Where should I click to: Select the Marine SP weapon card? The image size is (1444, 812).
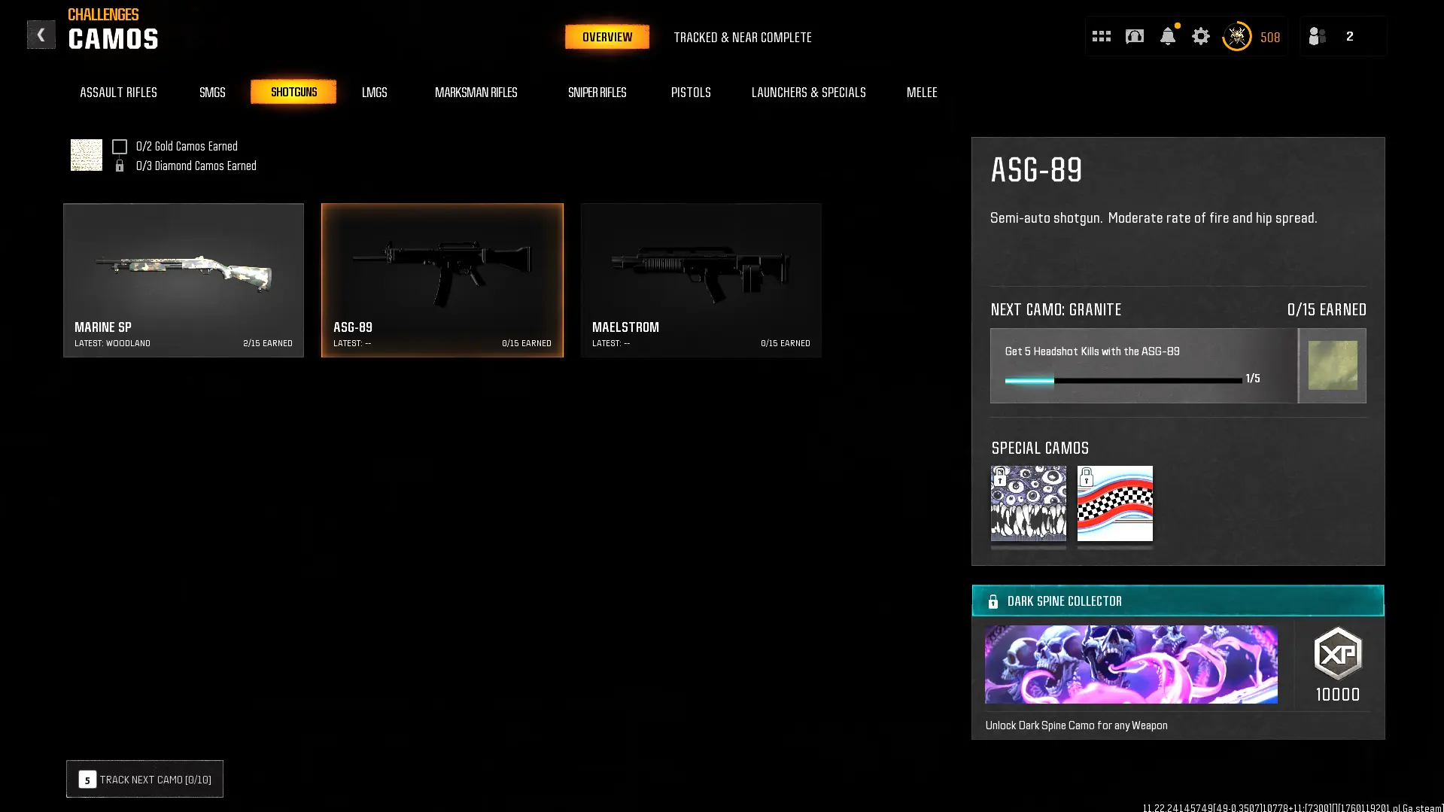[x=184, y=280]
